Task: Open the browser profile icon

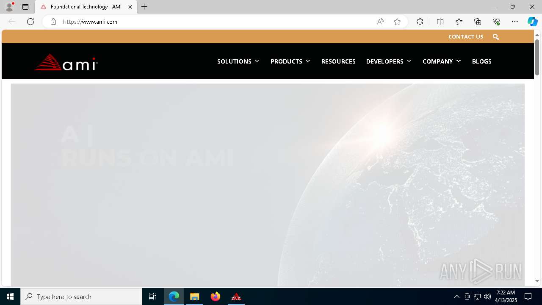Action: point(9,7)
